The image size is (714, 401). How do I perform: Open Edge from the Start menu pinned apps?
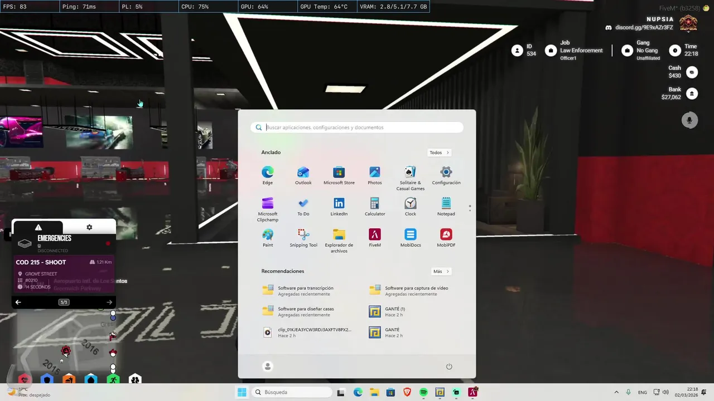coord(268,175)
